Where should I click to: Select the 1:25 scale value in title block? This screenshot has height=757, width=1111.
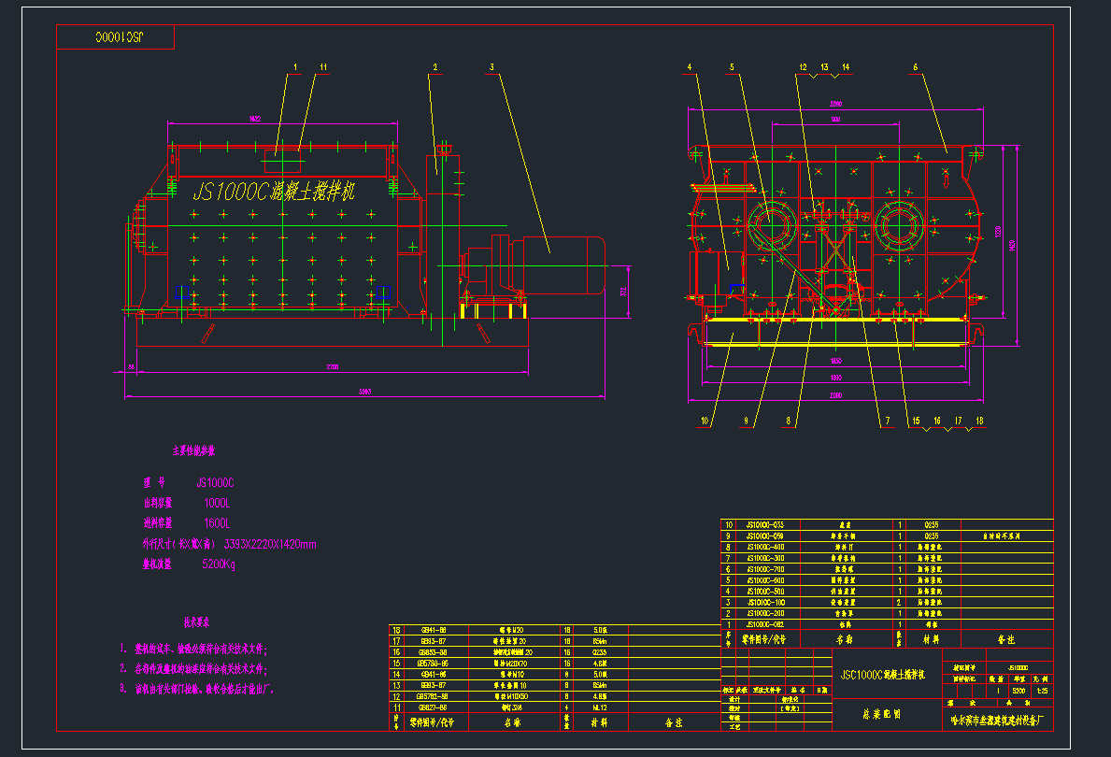pyautogui.click(x=1040, y=692)
